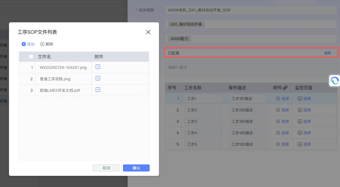340x187 pixels.
Task: Click the SOP名称 input field
Action: [x=251, y=10]
